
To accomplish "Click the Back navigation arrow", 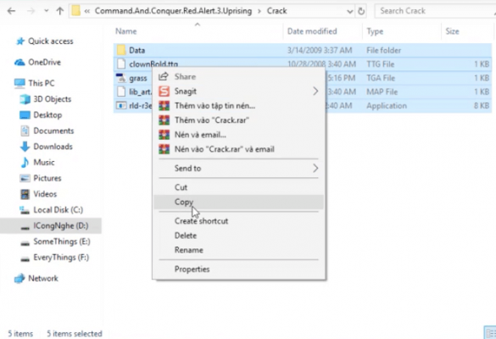I will click(11, 11).
